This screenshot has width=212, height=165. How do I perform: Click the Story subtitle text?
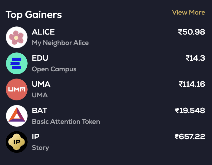[x=40, y=148]
